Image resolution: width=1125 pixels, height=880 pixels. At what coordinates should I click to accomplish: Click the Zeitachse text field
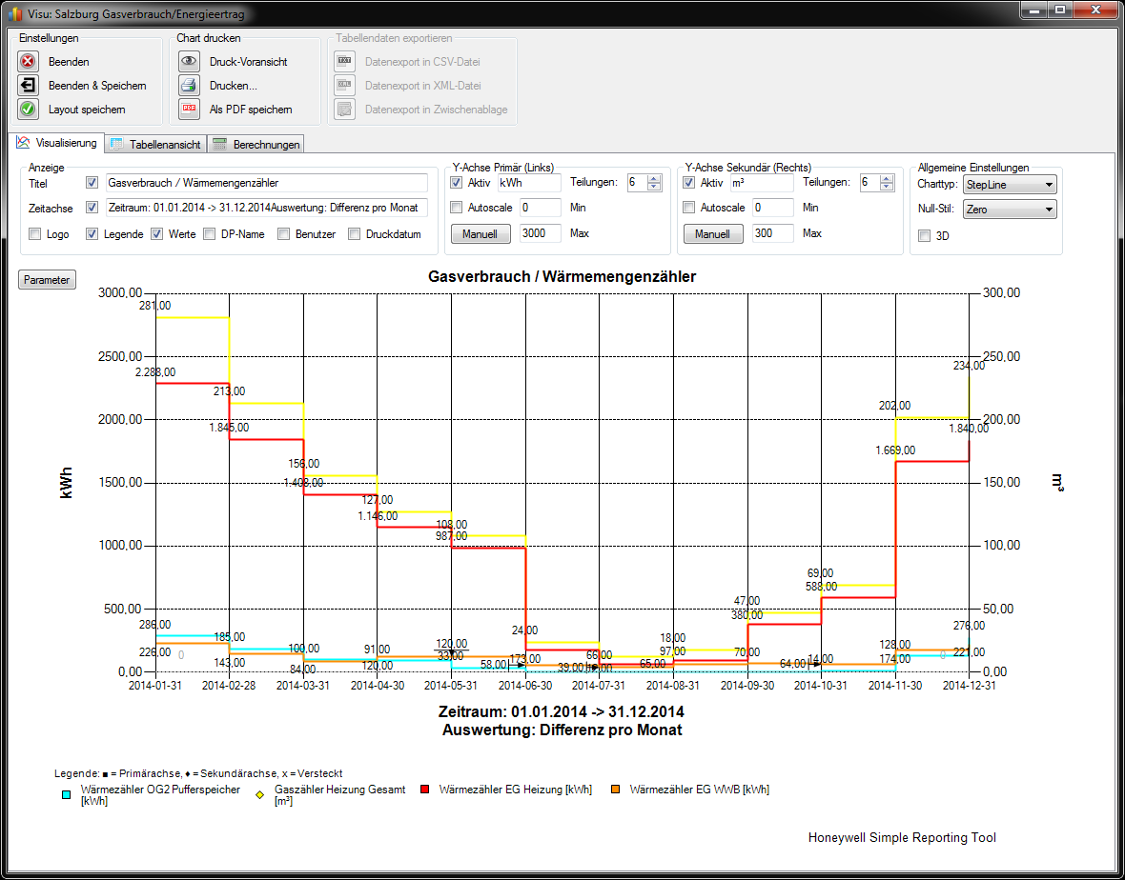pyautogui.click(x=266, y=208)
